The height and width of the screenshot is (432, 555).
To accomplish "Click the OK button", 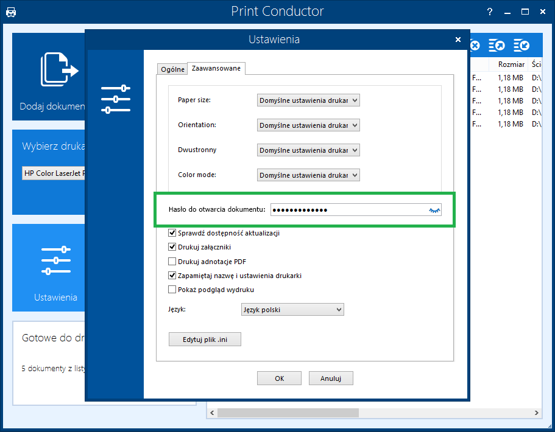I will [x=279, y=378].
